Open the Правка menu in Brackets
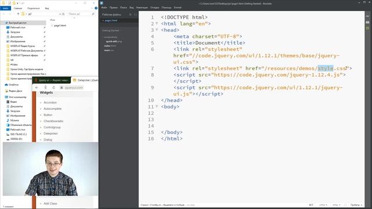 (x=113, y=8)
